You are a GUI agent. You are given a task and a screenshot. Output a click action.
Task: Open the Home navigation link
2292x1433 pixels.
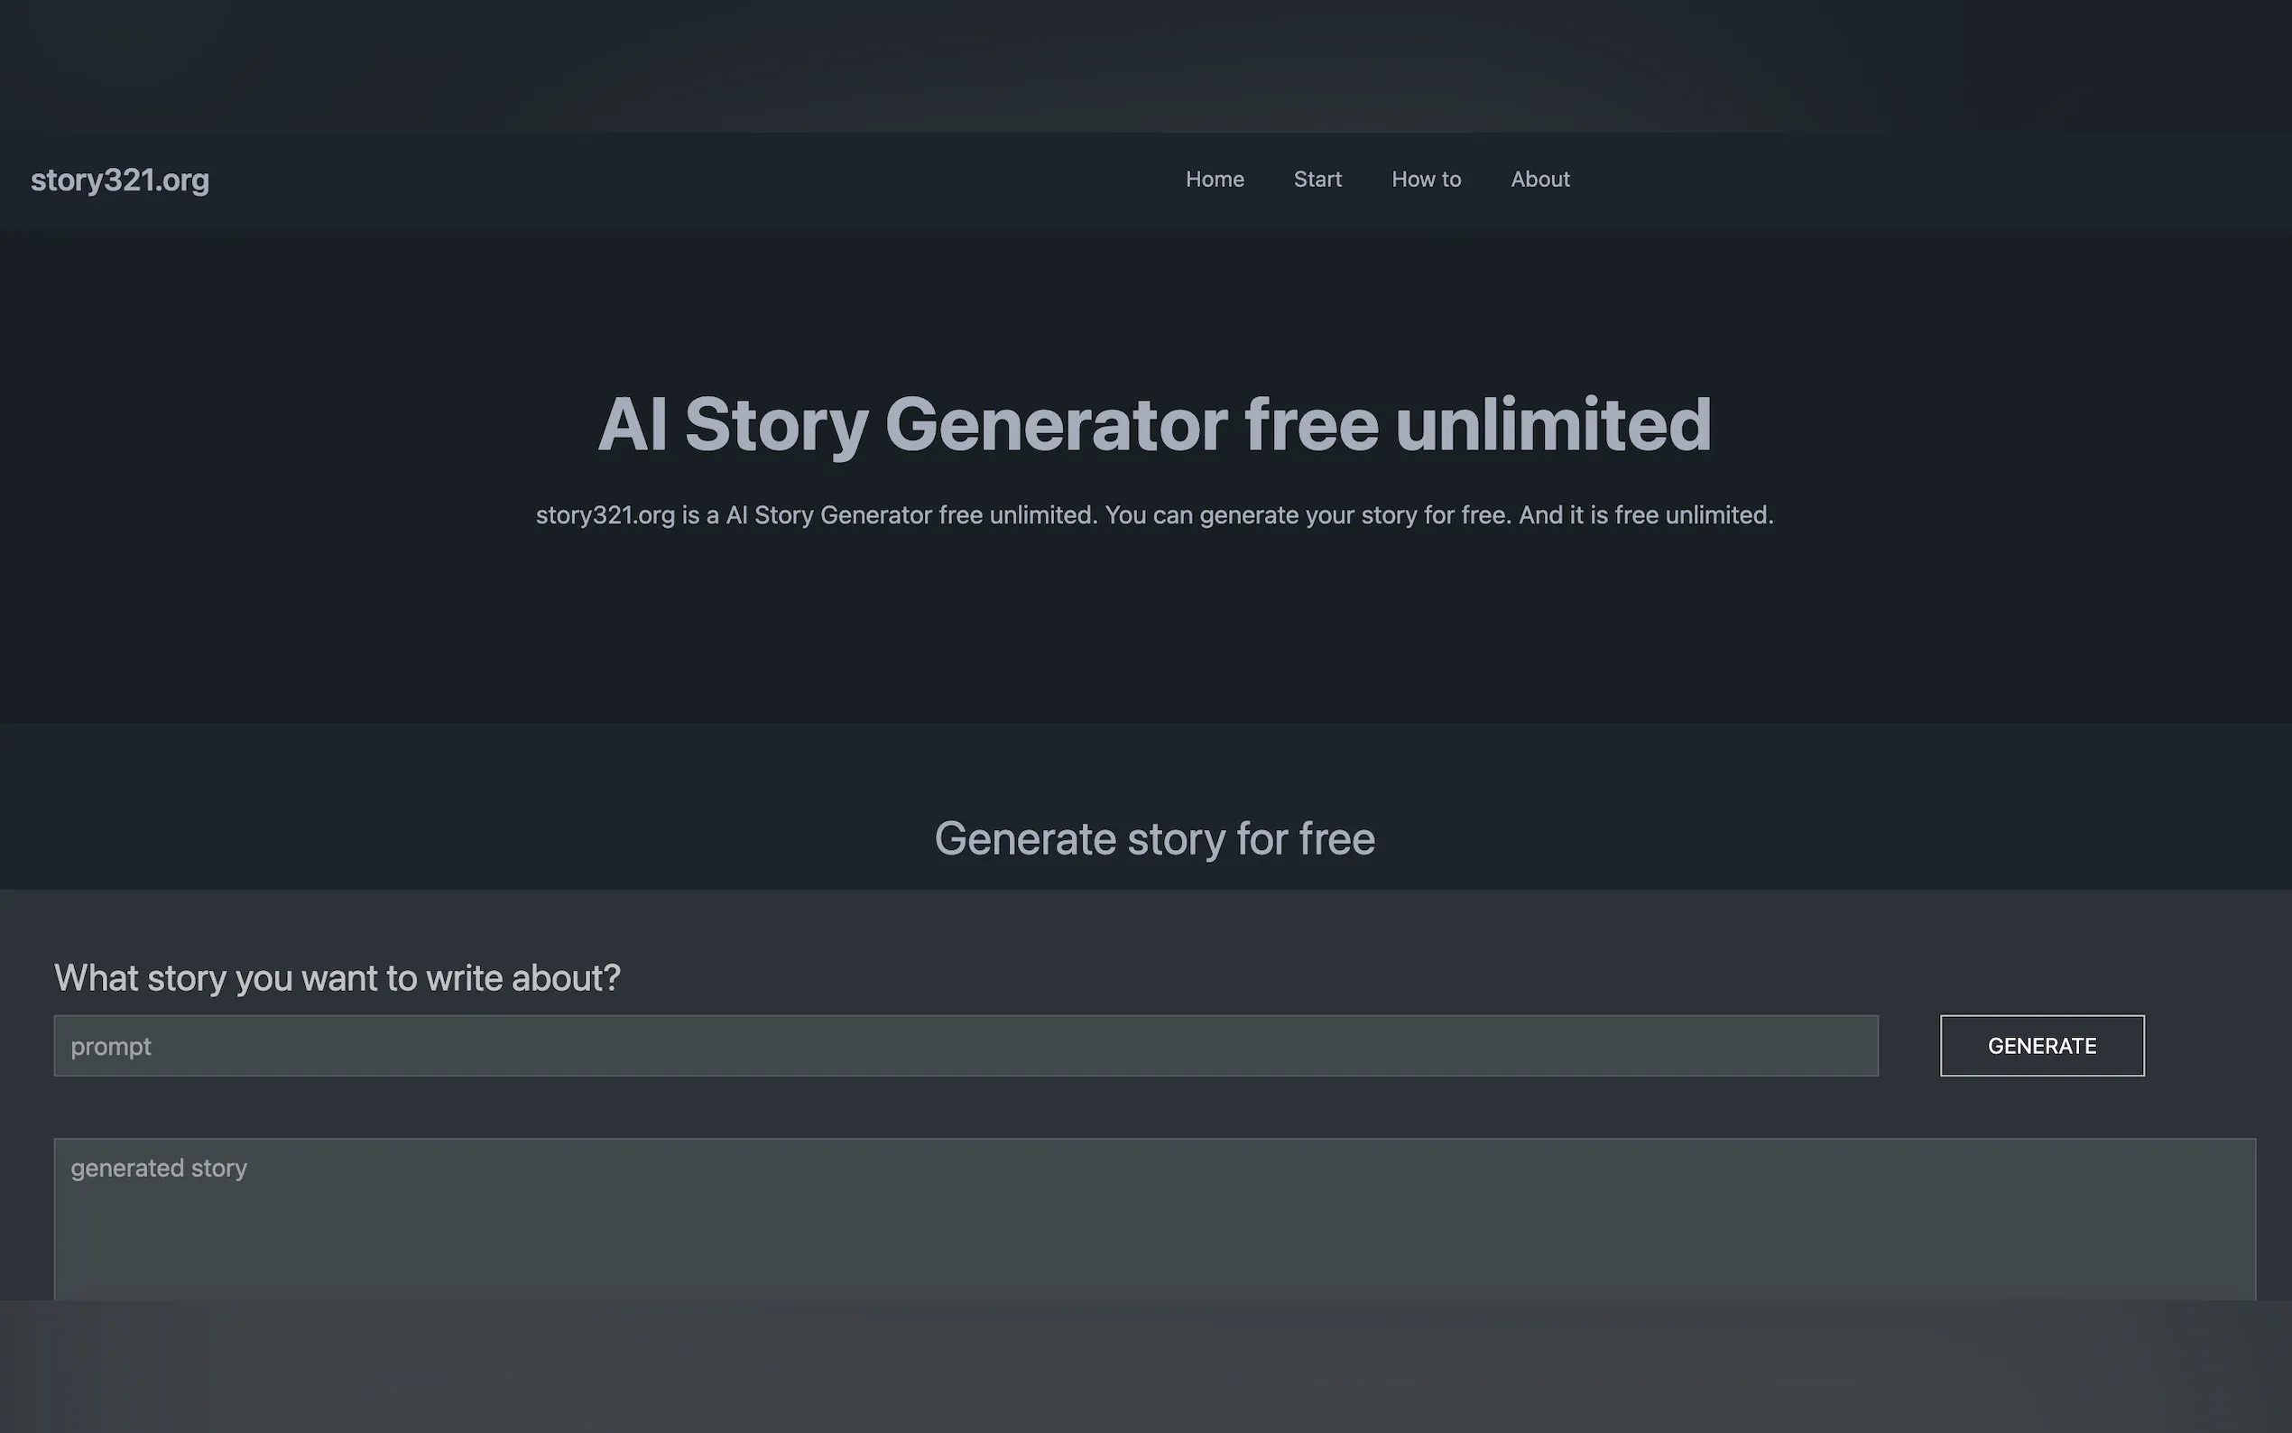pos(1214,179)
